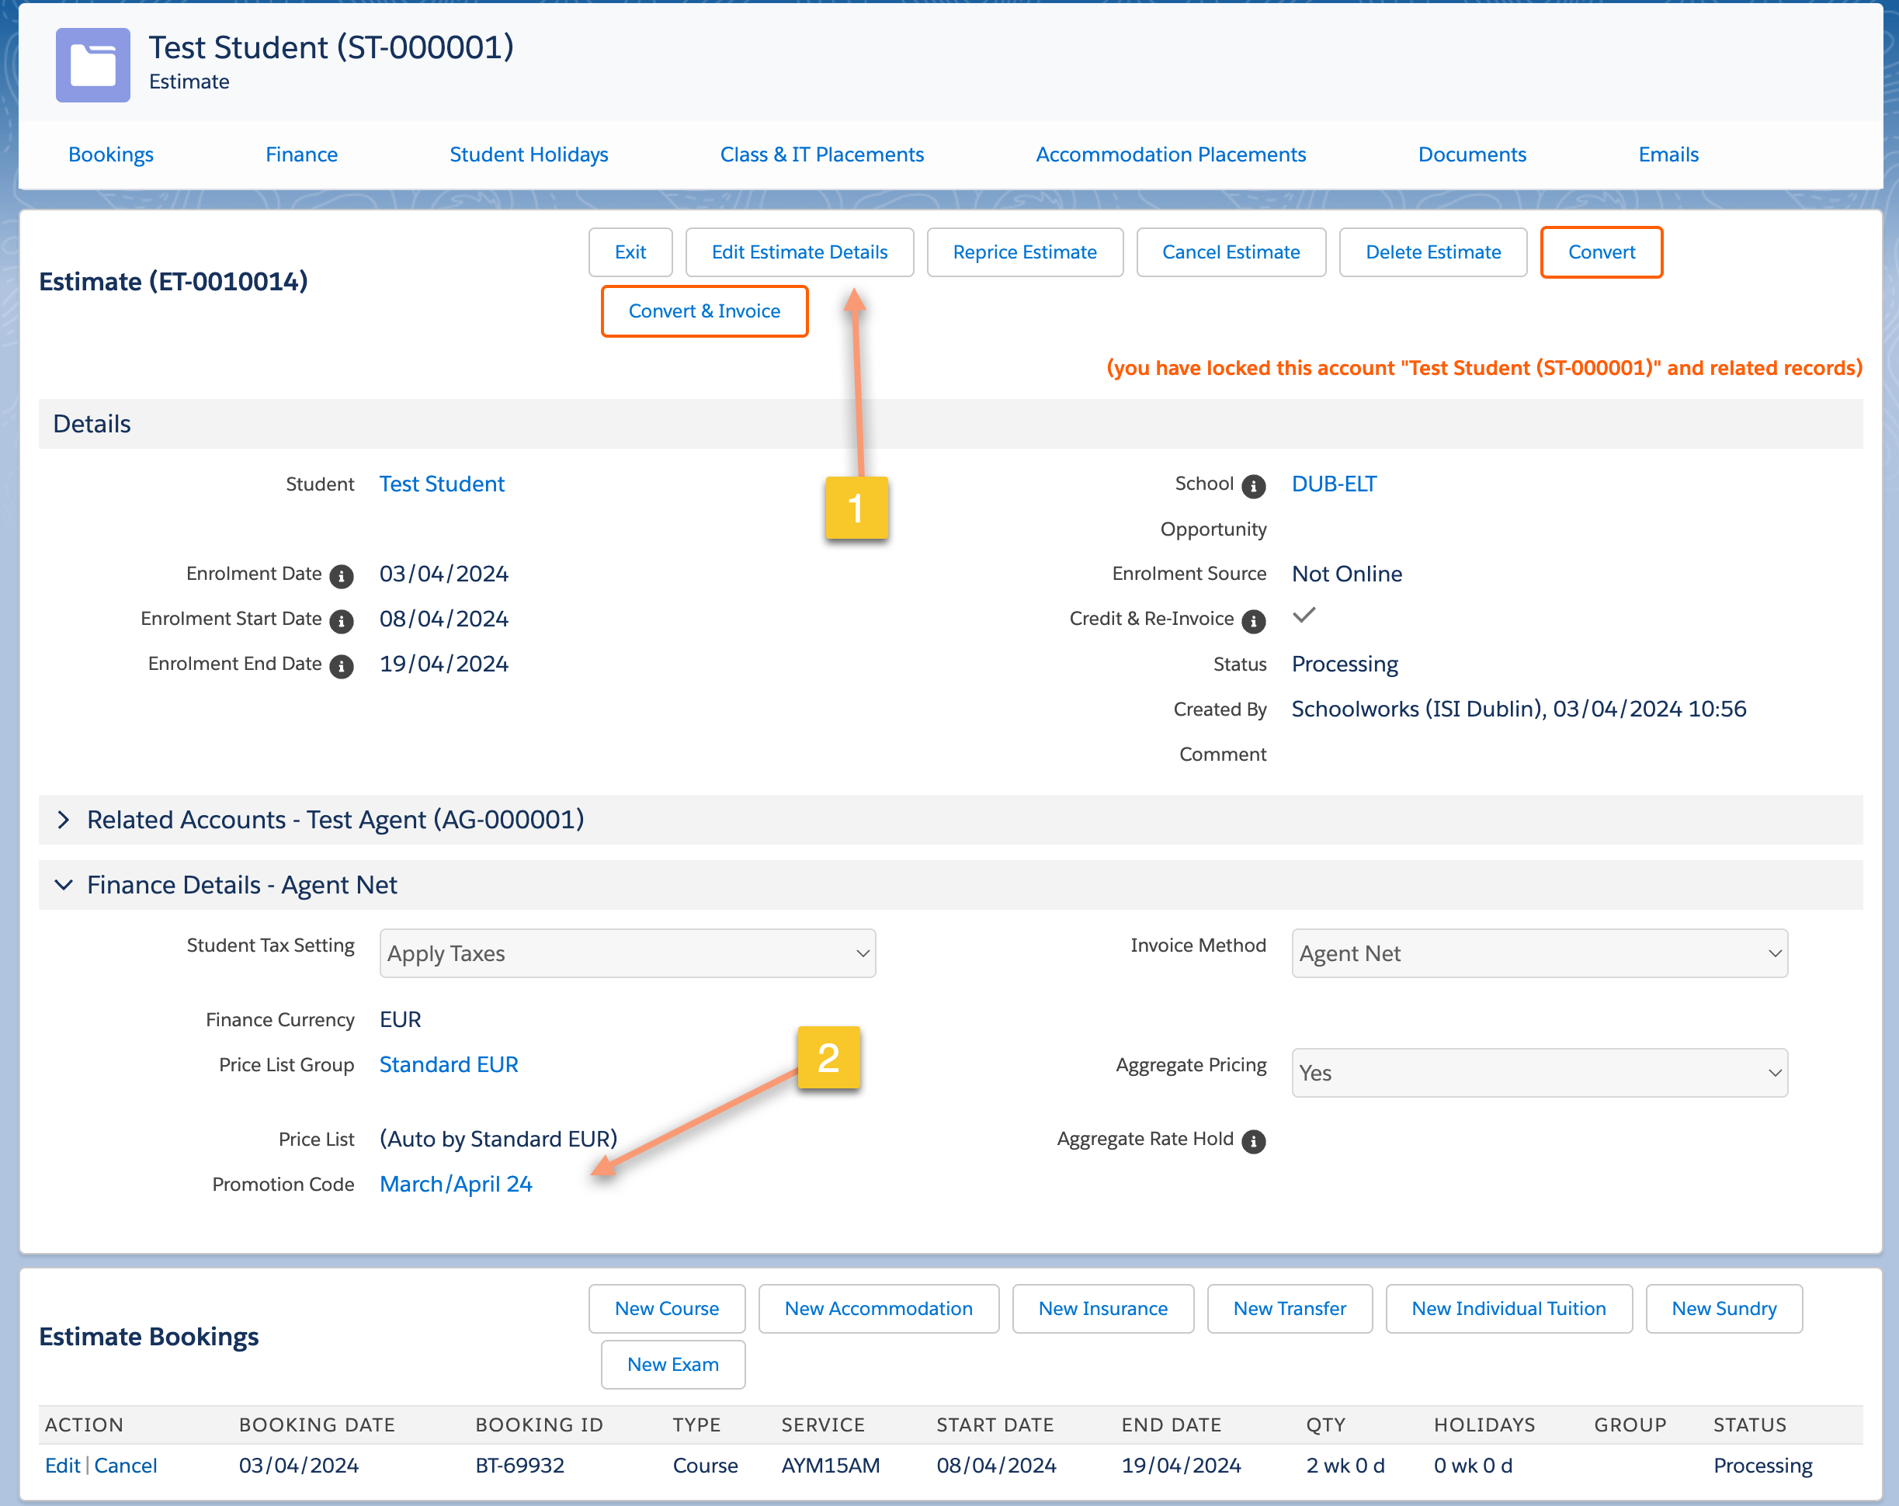Click the New Transfer button

click(x=1290, y=1309)
